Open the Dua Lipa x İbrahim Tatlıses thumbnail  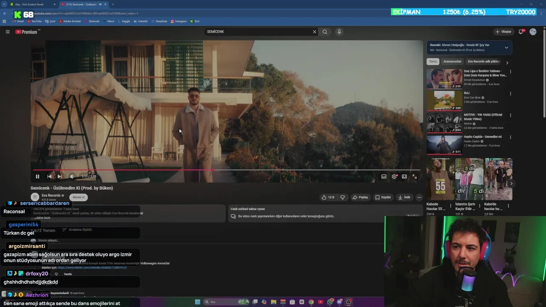tap(444, 78)
